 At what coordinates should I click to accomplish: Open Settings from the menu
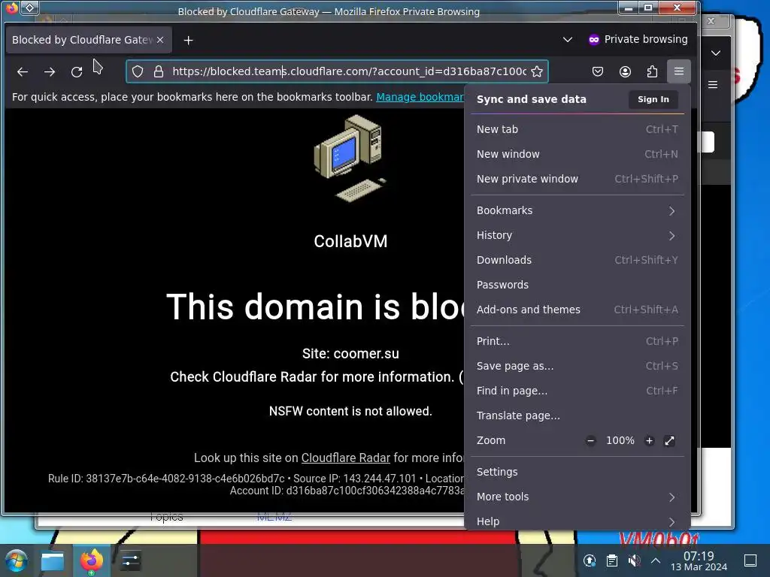(x=577, y=472)
